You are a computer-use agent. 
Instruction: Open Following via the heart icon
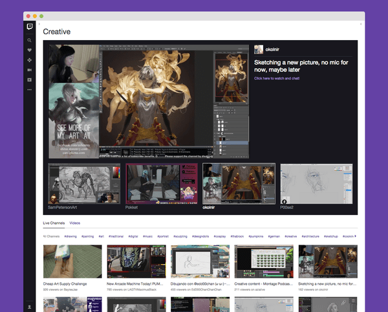[30, 49]
